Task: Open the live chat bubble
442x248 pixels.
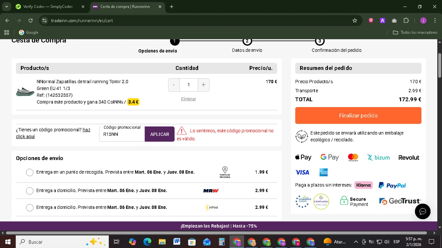Action: tap(423, 212)
